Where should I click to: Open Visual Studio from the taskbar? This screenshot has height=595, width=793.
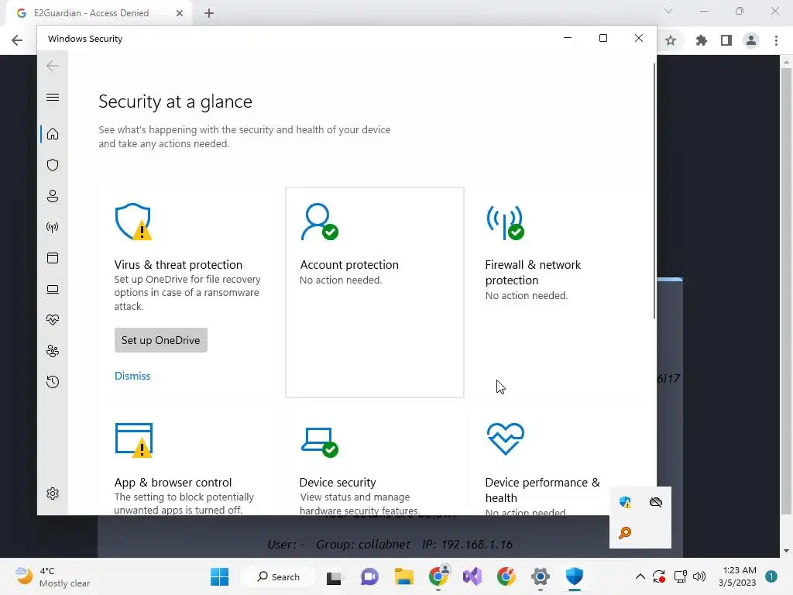coord(472,576)
